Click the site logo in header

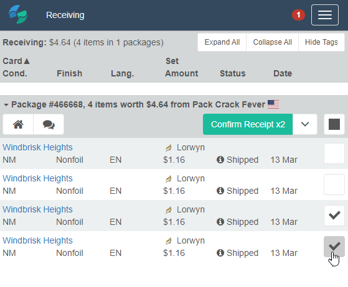(x=18, y=15)
